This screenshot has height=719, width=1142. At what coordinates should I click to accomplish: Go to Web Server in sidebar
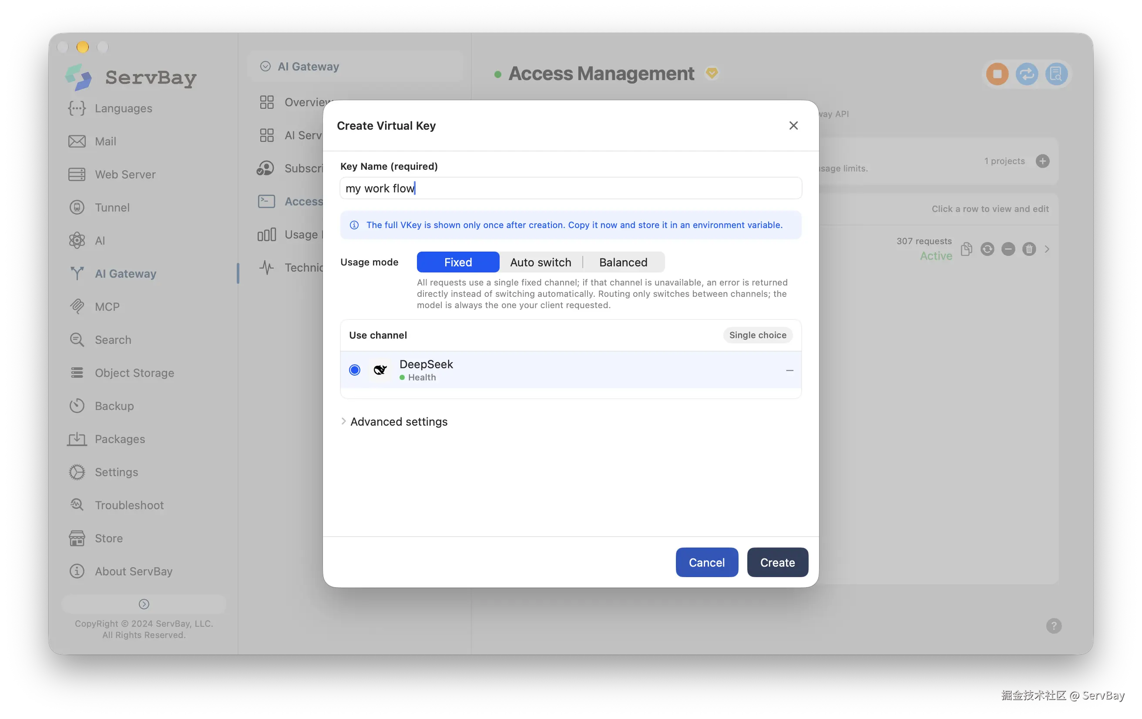click(x=112, y=175)
